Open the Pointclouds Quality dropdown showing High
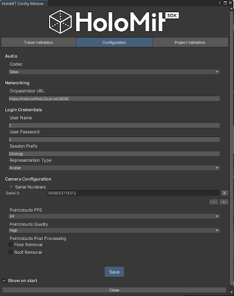The height and width of the screenshot is (296, 234). click(x=114, y=230)
